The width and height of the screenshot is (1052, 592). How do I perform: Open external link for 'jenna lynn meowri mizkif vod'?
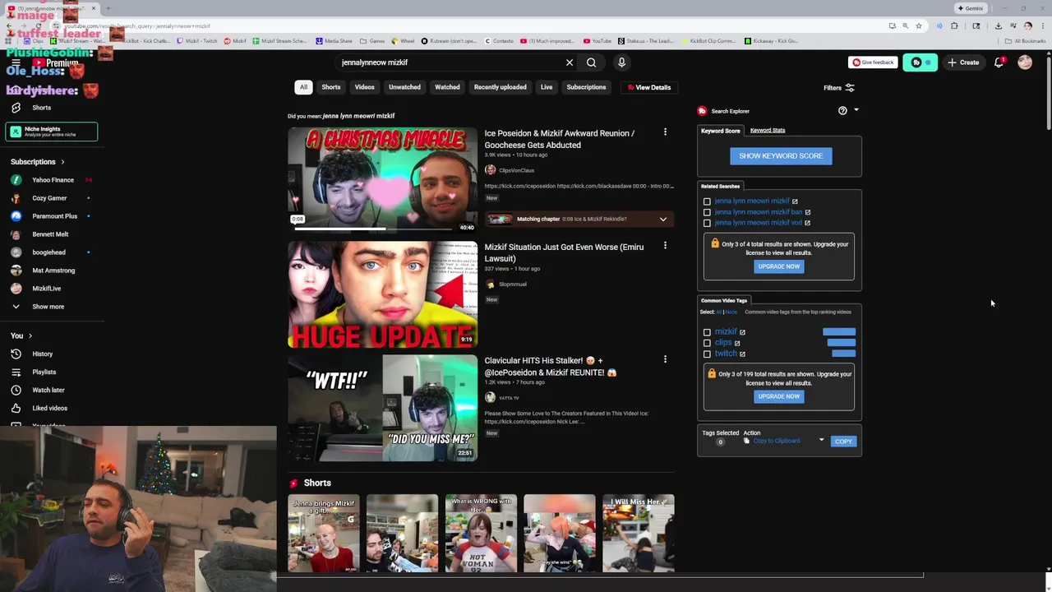click(x=807, y=223)
